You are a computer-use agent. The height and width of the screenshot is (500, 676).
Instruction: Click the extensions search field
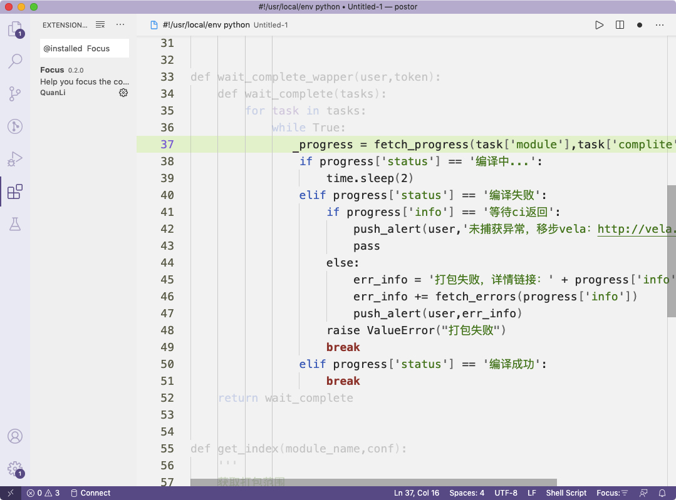click(x=85, y=48)
